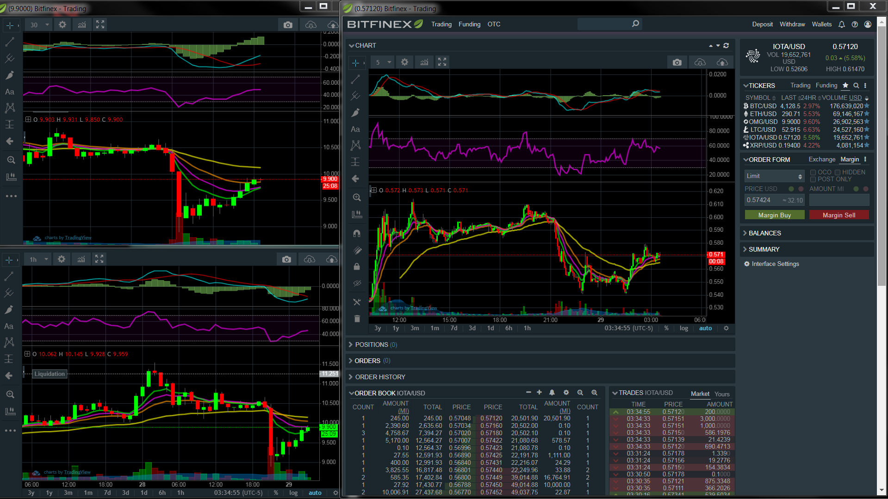888x499 pixels.
Task: Enable the OCO checkbox
Action: 813,172
